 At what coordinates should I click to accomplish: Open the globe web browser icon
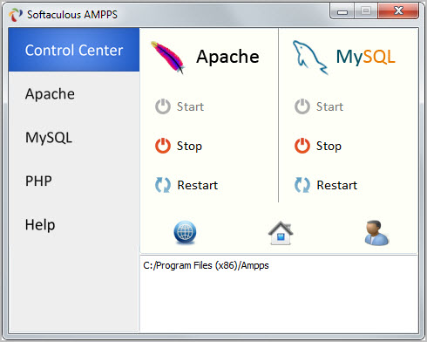coord(185,233)
